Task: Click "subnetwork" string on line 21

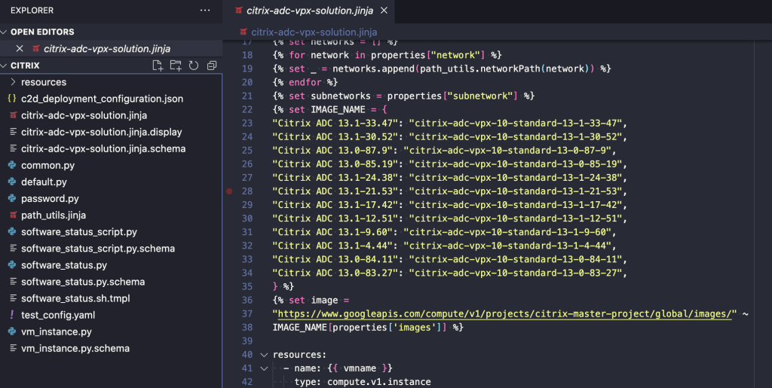Action: [x=480, y=96]
